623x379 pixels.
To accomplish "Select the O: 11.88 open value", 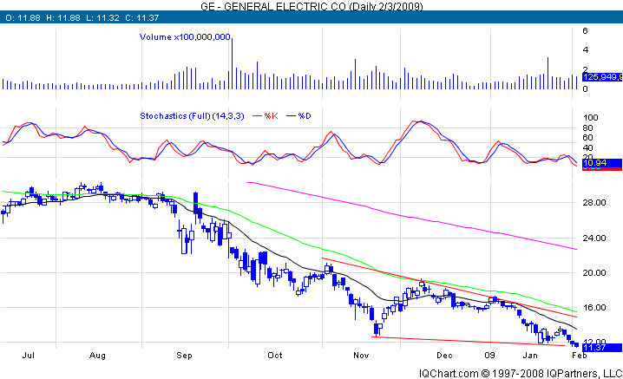I will tap(23, 18).
